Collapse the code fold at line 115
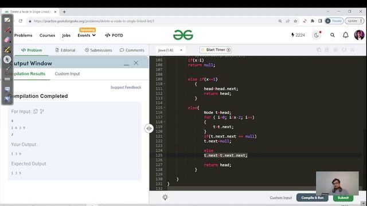367x206 pixels. click(x=165, y=108)
